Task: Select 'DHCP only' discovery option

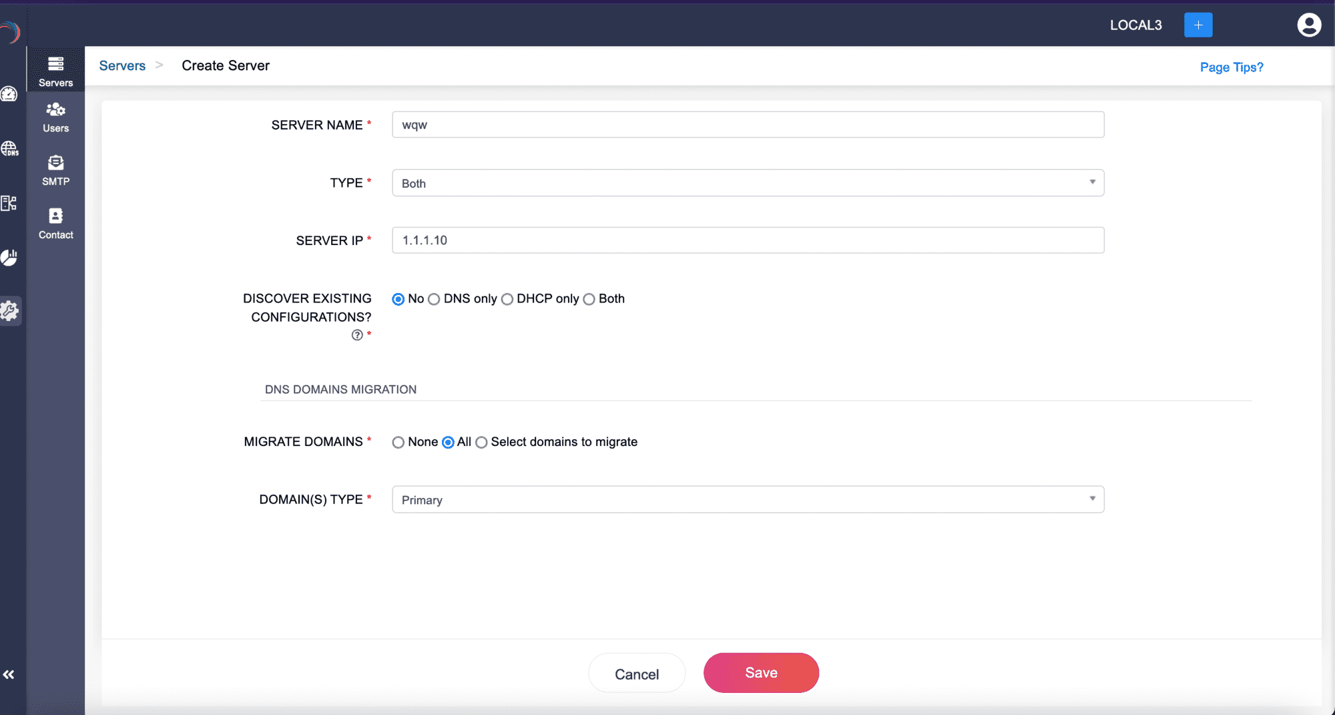Action: (x=507, y=299)
